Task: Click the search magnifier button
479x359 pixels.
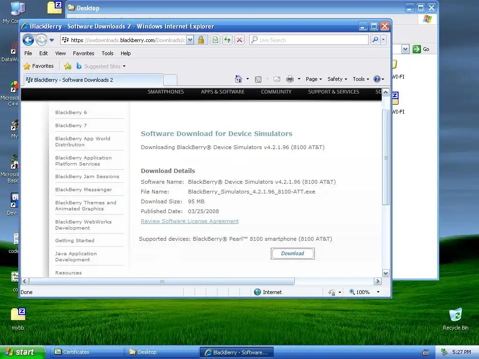Action: coord(375,40)
